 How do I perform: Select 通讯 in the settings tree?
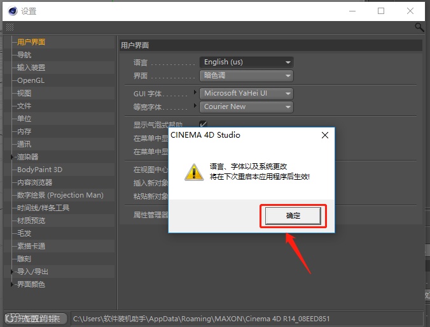tap(24, 144)
